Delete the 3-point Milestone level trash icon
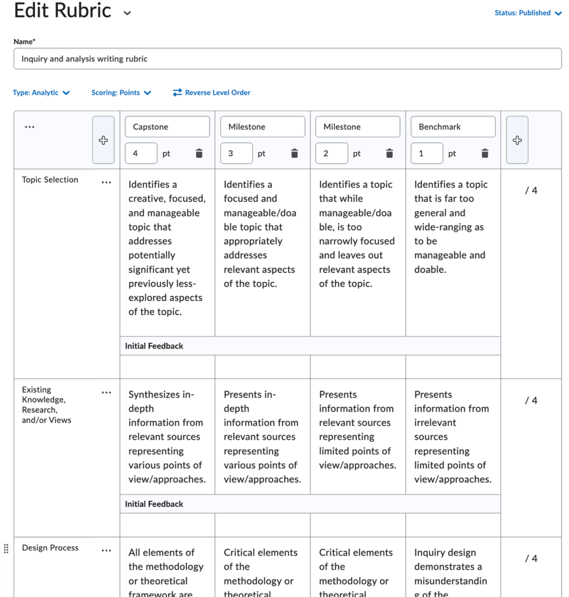 (294, 153)
